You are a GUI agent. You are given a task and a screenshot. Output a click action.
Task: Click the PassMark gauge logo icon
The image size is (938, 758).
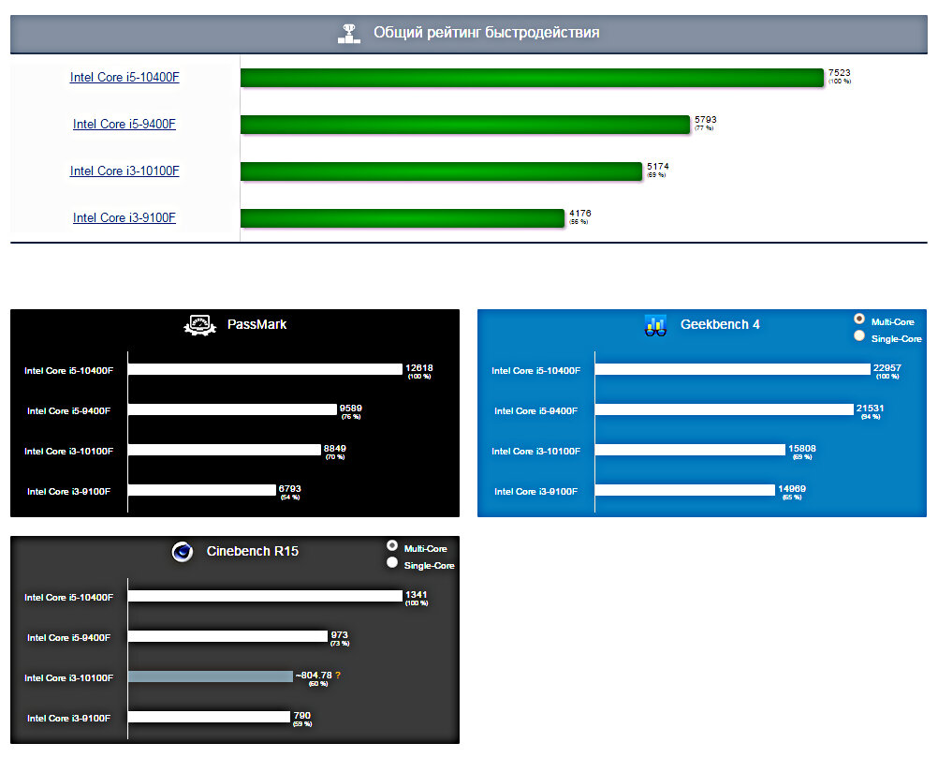click(199, 325)
